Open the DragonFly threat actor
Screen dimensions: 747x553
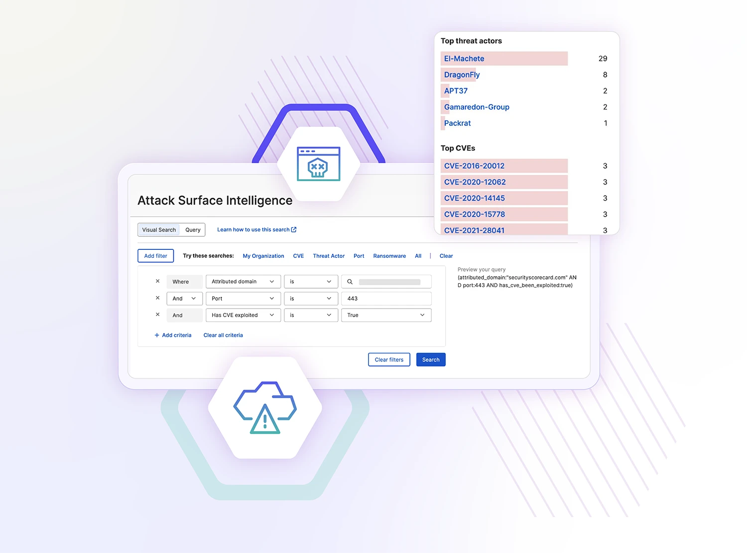click(x=462, y=75)
